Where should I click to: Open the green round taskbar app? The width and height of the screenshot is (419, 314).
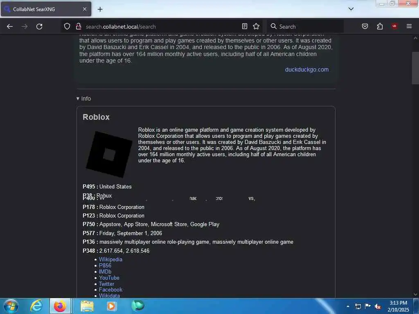point(138,305)
